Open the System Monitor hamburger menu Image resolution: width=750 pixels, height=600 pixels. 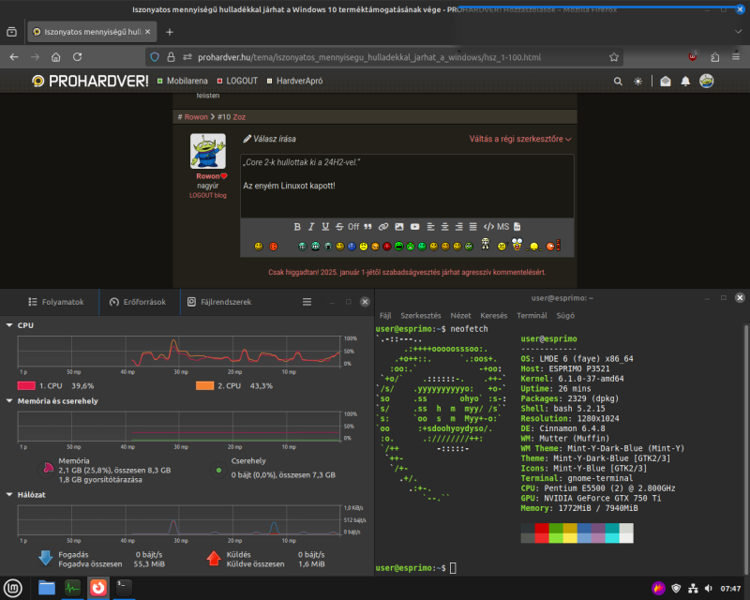tap(307, 302)
